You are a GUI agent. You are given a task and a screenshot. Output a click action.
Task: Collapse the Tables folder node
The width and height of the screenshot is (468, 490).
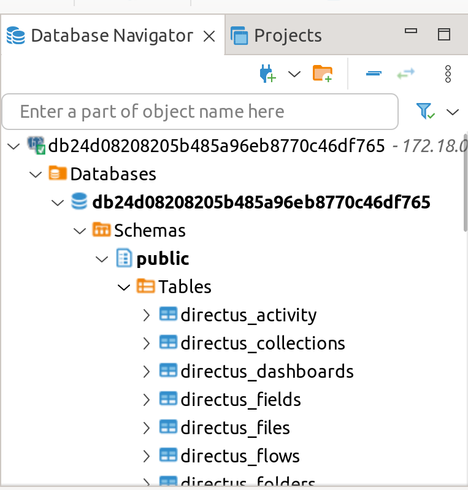point(124,287)
